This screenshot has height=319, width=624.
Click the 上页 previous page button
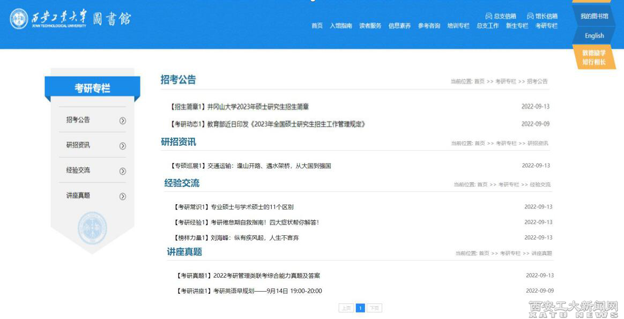pyautogui.click(x=346, y=308)
